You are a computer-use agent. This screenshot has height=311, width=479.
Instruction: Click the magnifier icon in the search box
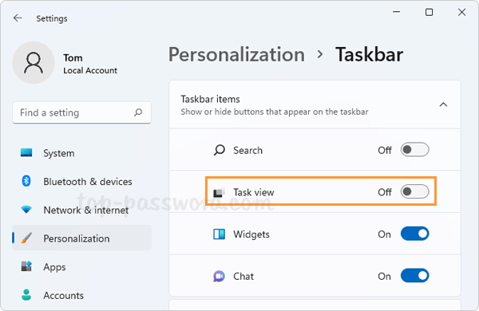tap(138, 112)
